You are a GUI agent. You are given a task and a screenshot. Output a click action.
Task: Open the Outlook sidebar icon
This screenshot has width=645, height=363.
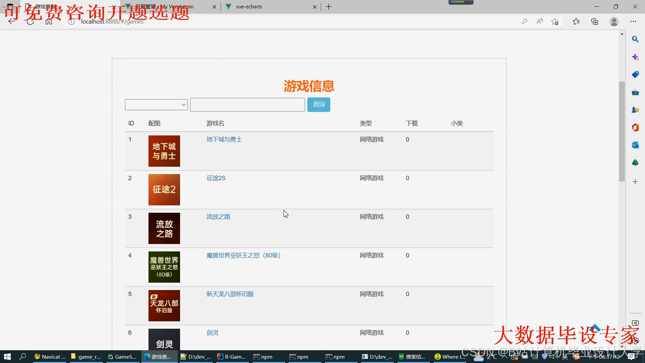[x=635, y=145]
